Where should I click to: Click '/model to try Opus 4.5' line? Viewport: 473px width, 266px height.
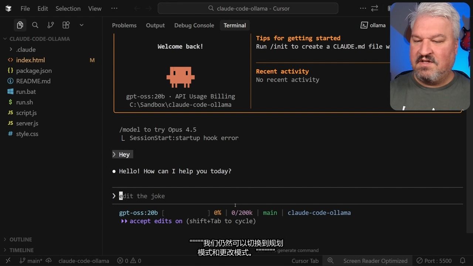(x=158, y=130)
